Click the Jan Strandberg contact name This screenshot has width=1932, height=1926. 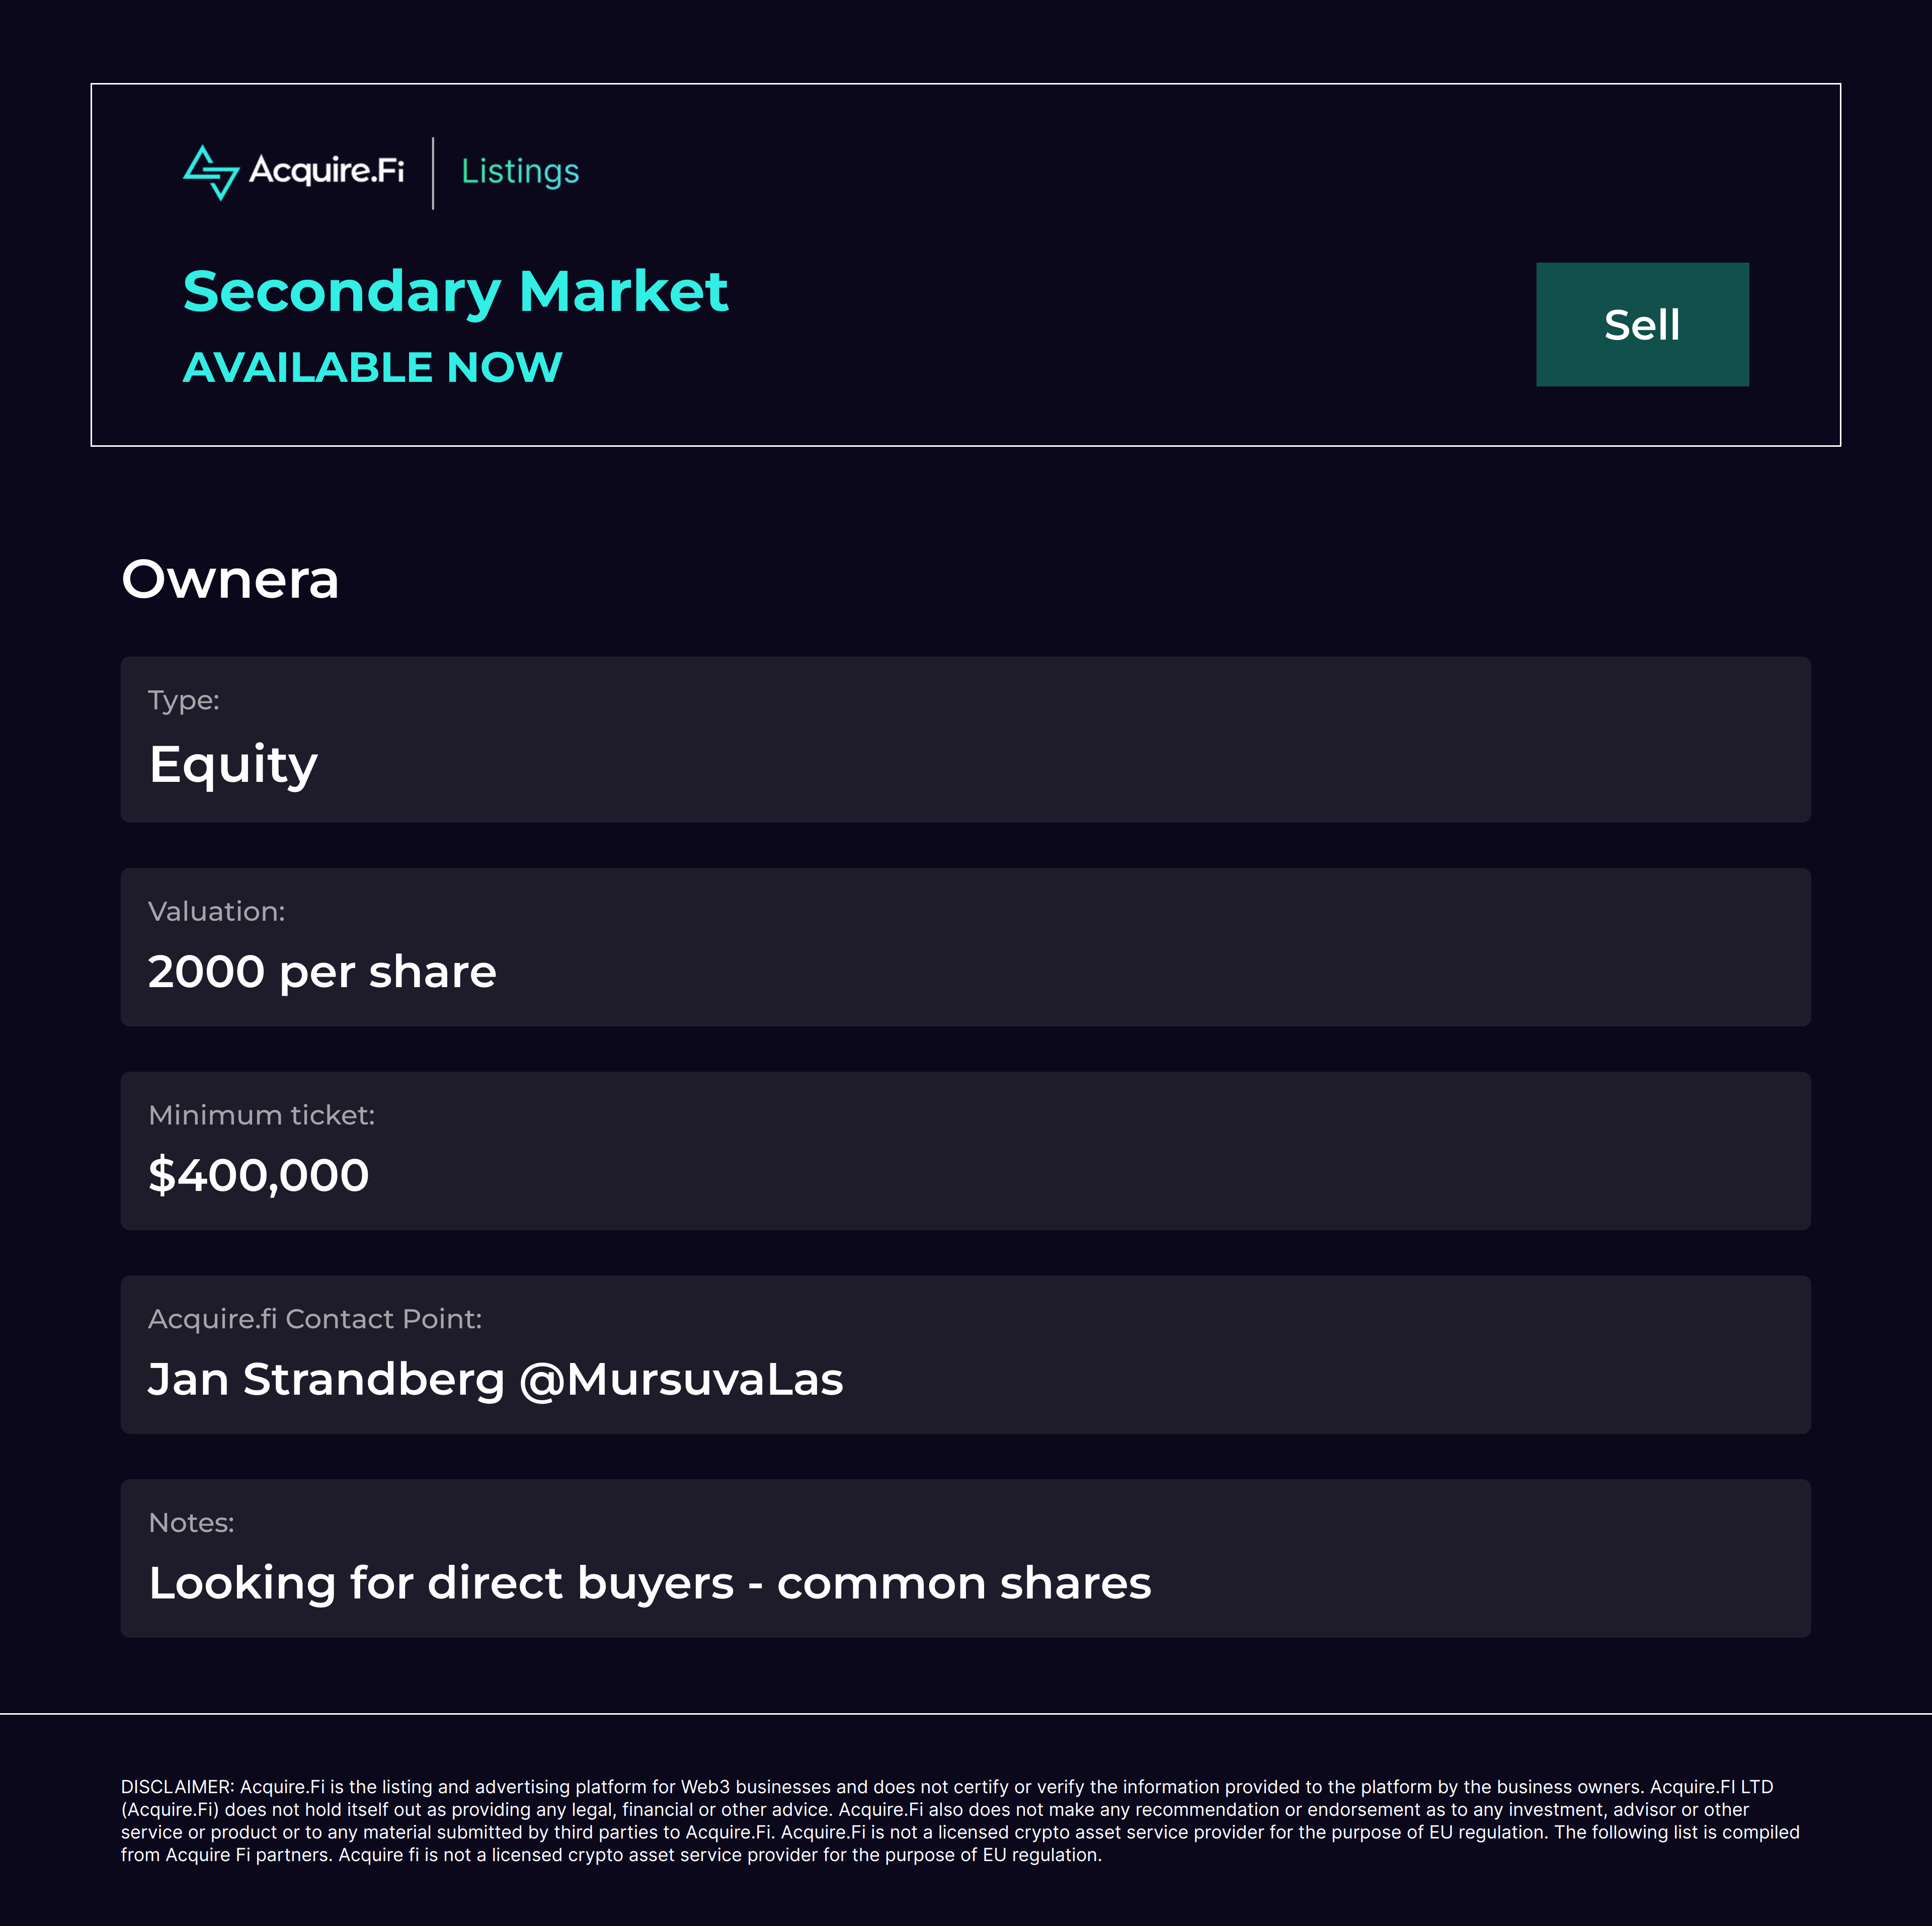326,1380
